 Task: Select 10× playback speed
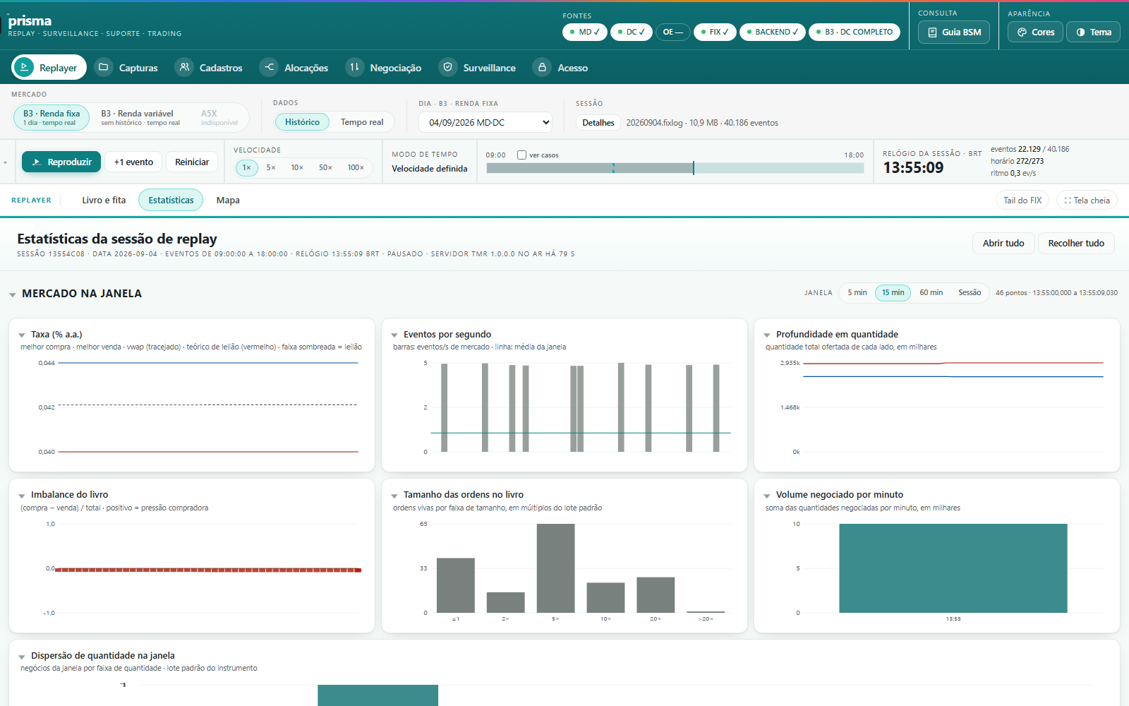tap(297, 168)
